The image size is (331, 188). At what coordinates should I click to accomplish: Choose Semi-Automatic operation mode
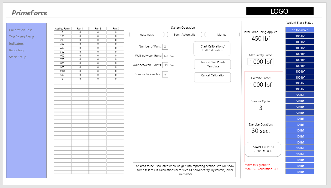click(185, 35)
